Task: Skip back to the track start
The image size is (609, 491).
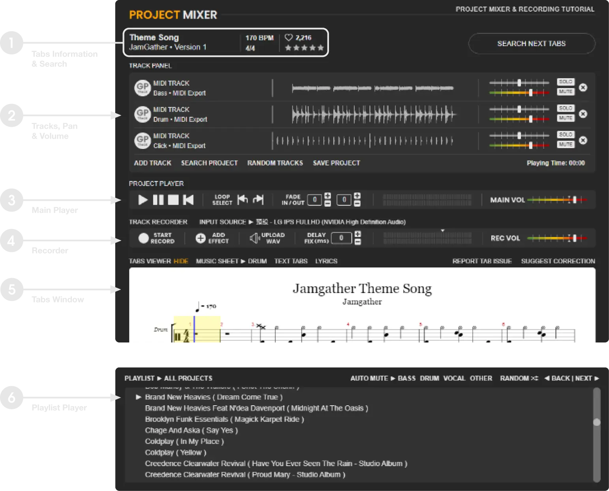Action: tap(188, 200)
